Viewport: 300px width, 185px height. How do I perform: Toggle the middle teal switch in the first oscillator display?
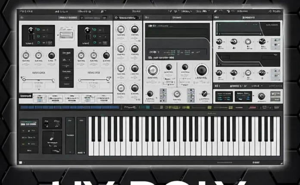click(38, 36)
